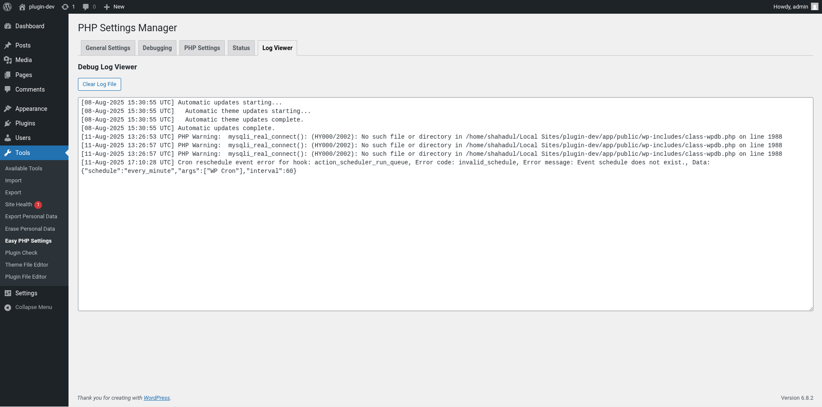Switch to the PHP Settings tab
The height and width of the screenshot is (407, 822).
click(202, 48)
